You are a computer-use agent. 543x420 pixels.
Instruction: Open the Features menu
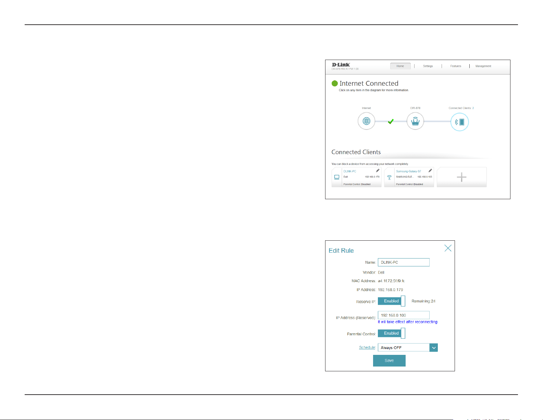(x=456, y=66)
